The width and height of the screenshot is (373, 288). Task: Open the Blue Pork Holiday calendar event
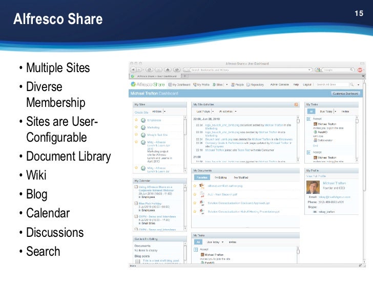click(x=150, y=204)
